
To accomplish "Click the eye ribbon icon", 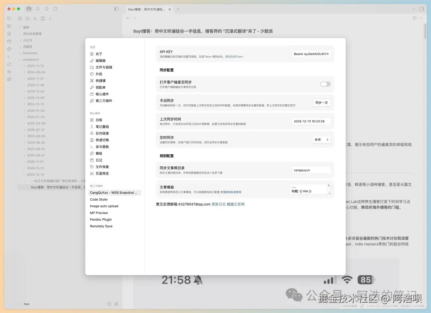I will [x=9, y=72].
